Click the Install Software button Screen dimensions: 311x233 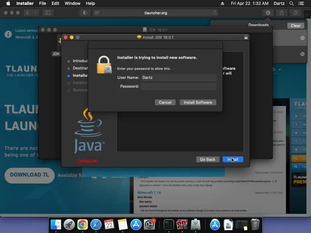[x=198, y=103]
